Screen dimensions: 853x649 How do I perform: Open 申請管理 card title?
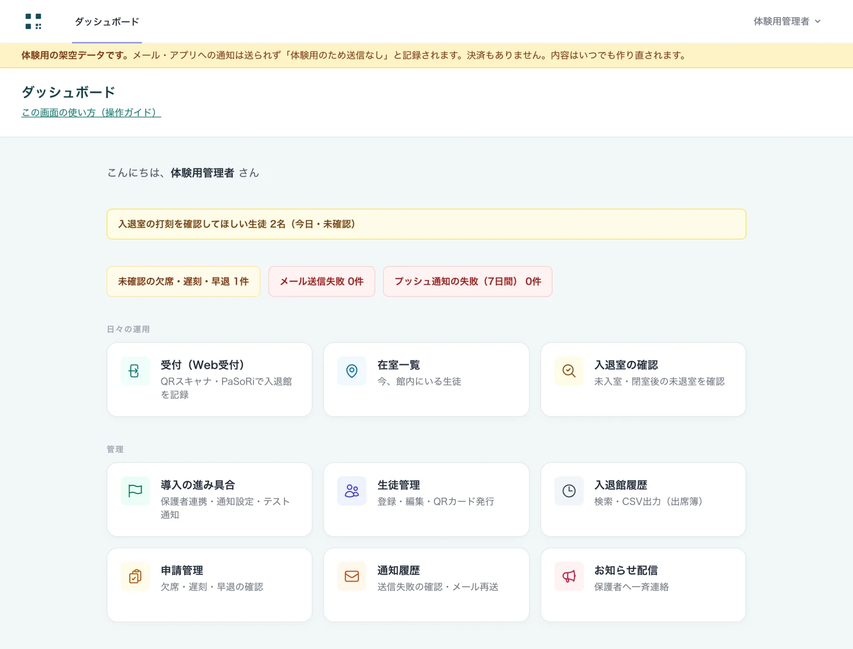pyautogui.click(x=182, y=570)
